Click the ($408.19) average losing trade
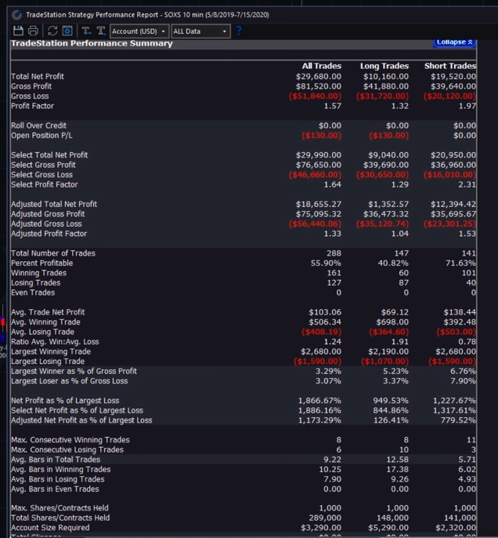Viewport: 498px width, 538px height. click(x=321, y=332)
